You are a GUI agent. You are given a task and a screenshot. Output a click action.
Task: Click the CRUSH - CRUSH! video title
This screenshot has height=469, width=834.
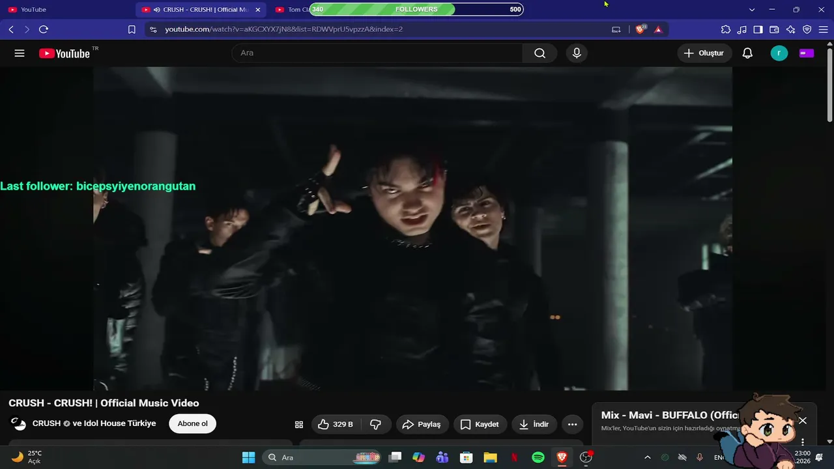point(104,403)
